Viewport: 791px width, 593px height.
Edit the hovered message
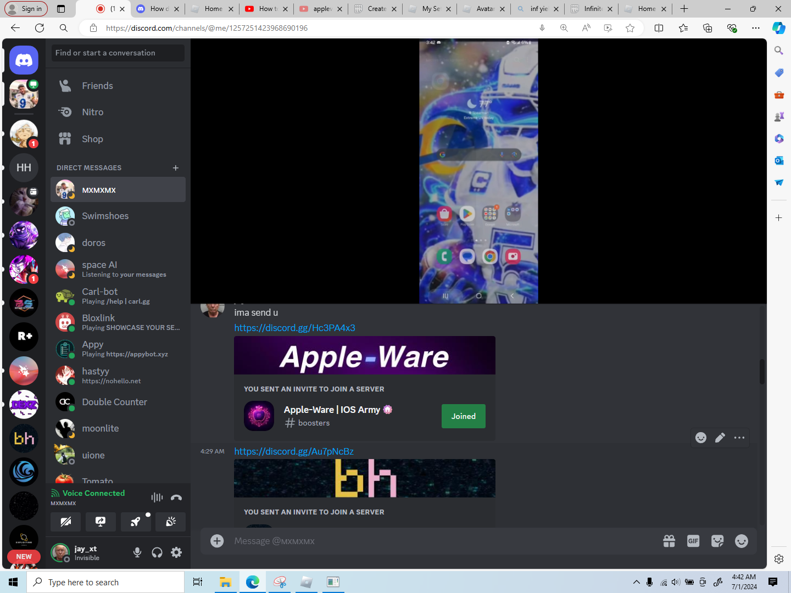pyautogui.click(x=720, y=438)
